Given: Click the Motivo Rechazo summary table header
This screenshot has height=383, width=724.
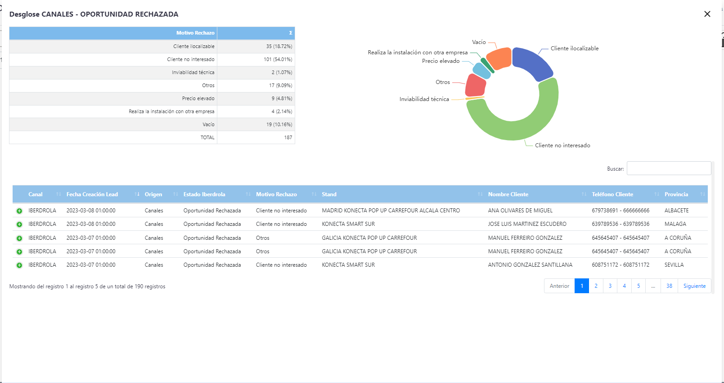Looking at the screenshot, I should (113, 33).
